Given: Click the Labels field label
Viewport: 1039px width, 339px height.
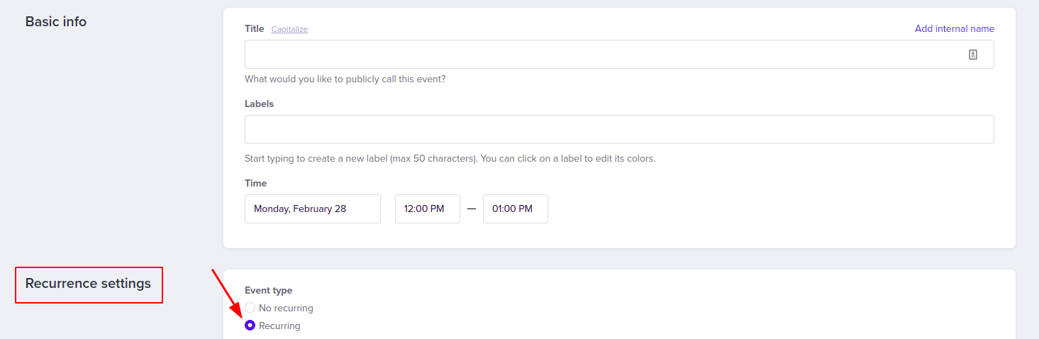Looking at the screenshot, I should [x=259, y=104].
